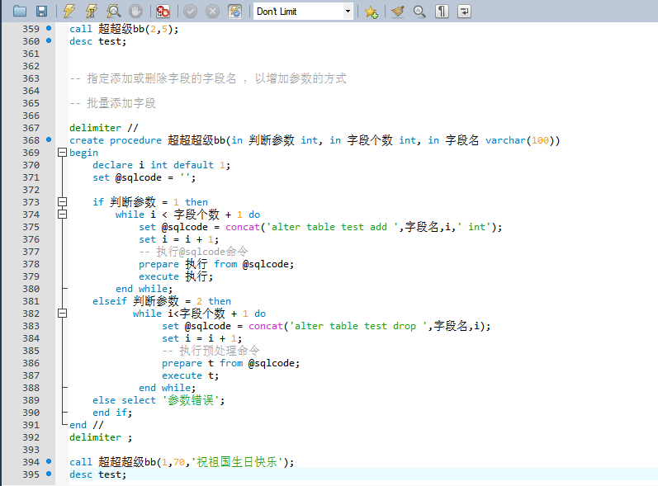Run explain plan magnifier lightning icon

[x=113, y=12]
